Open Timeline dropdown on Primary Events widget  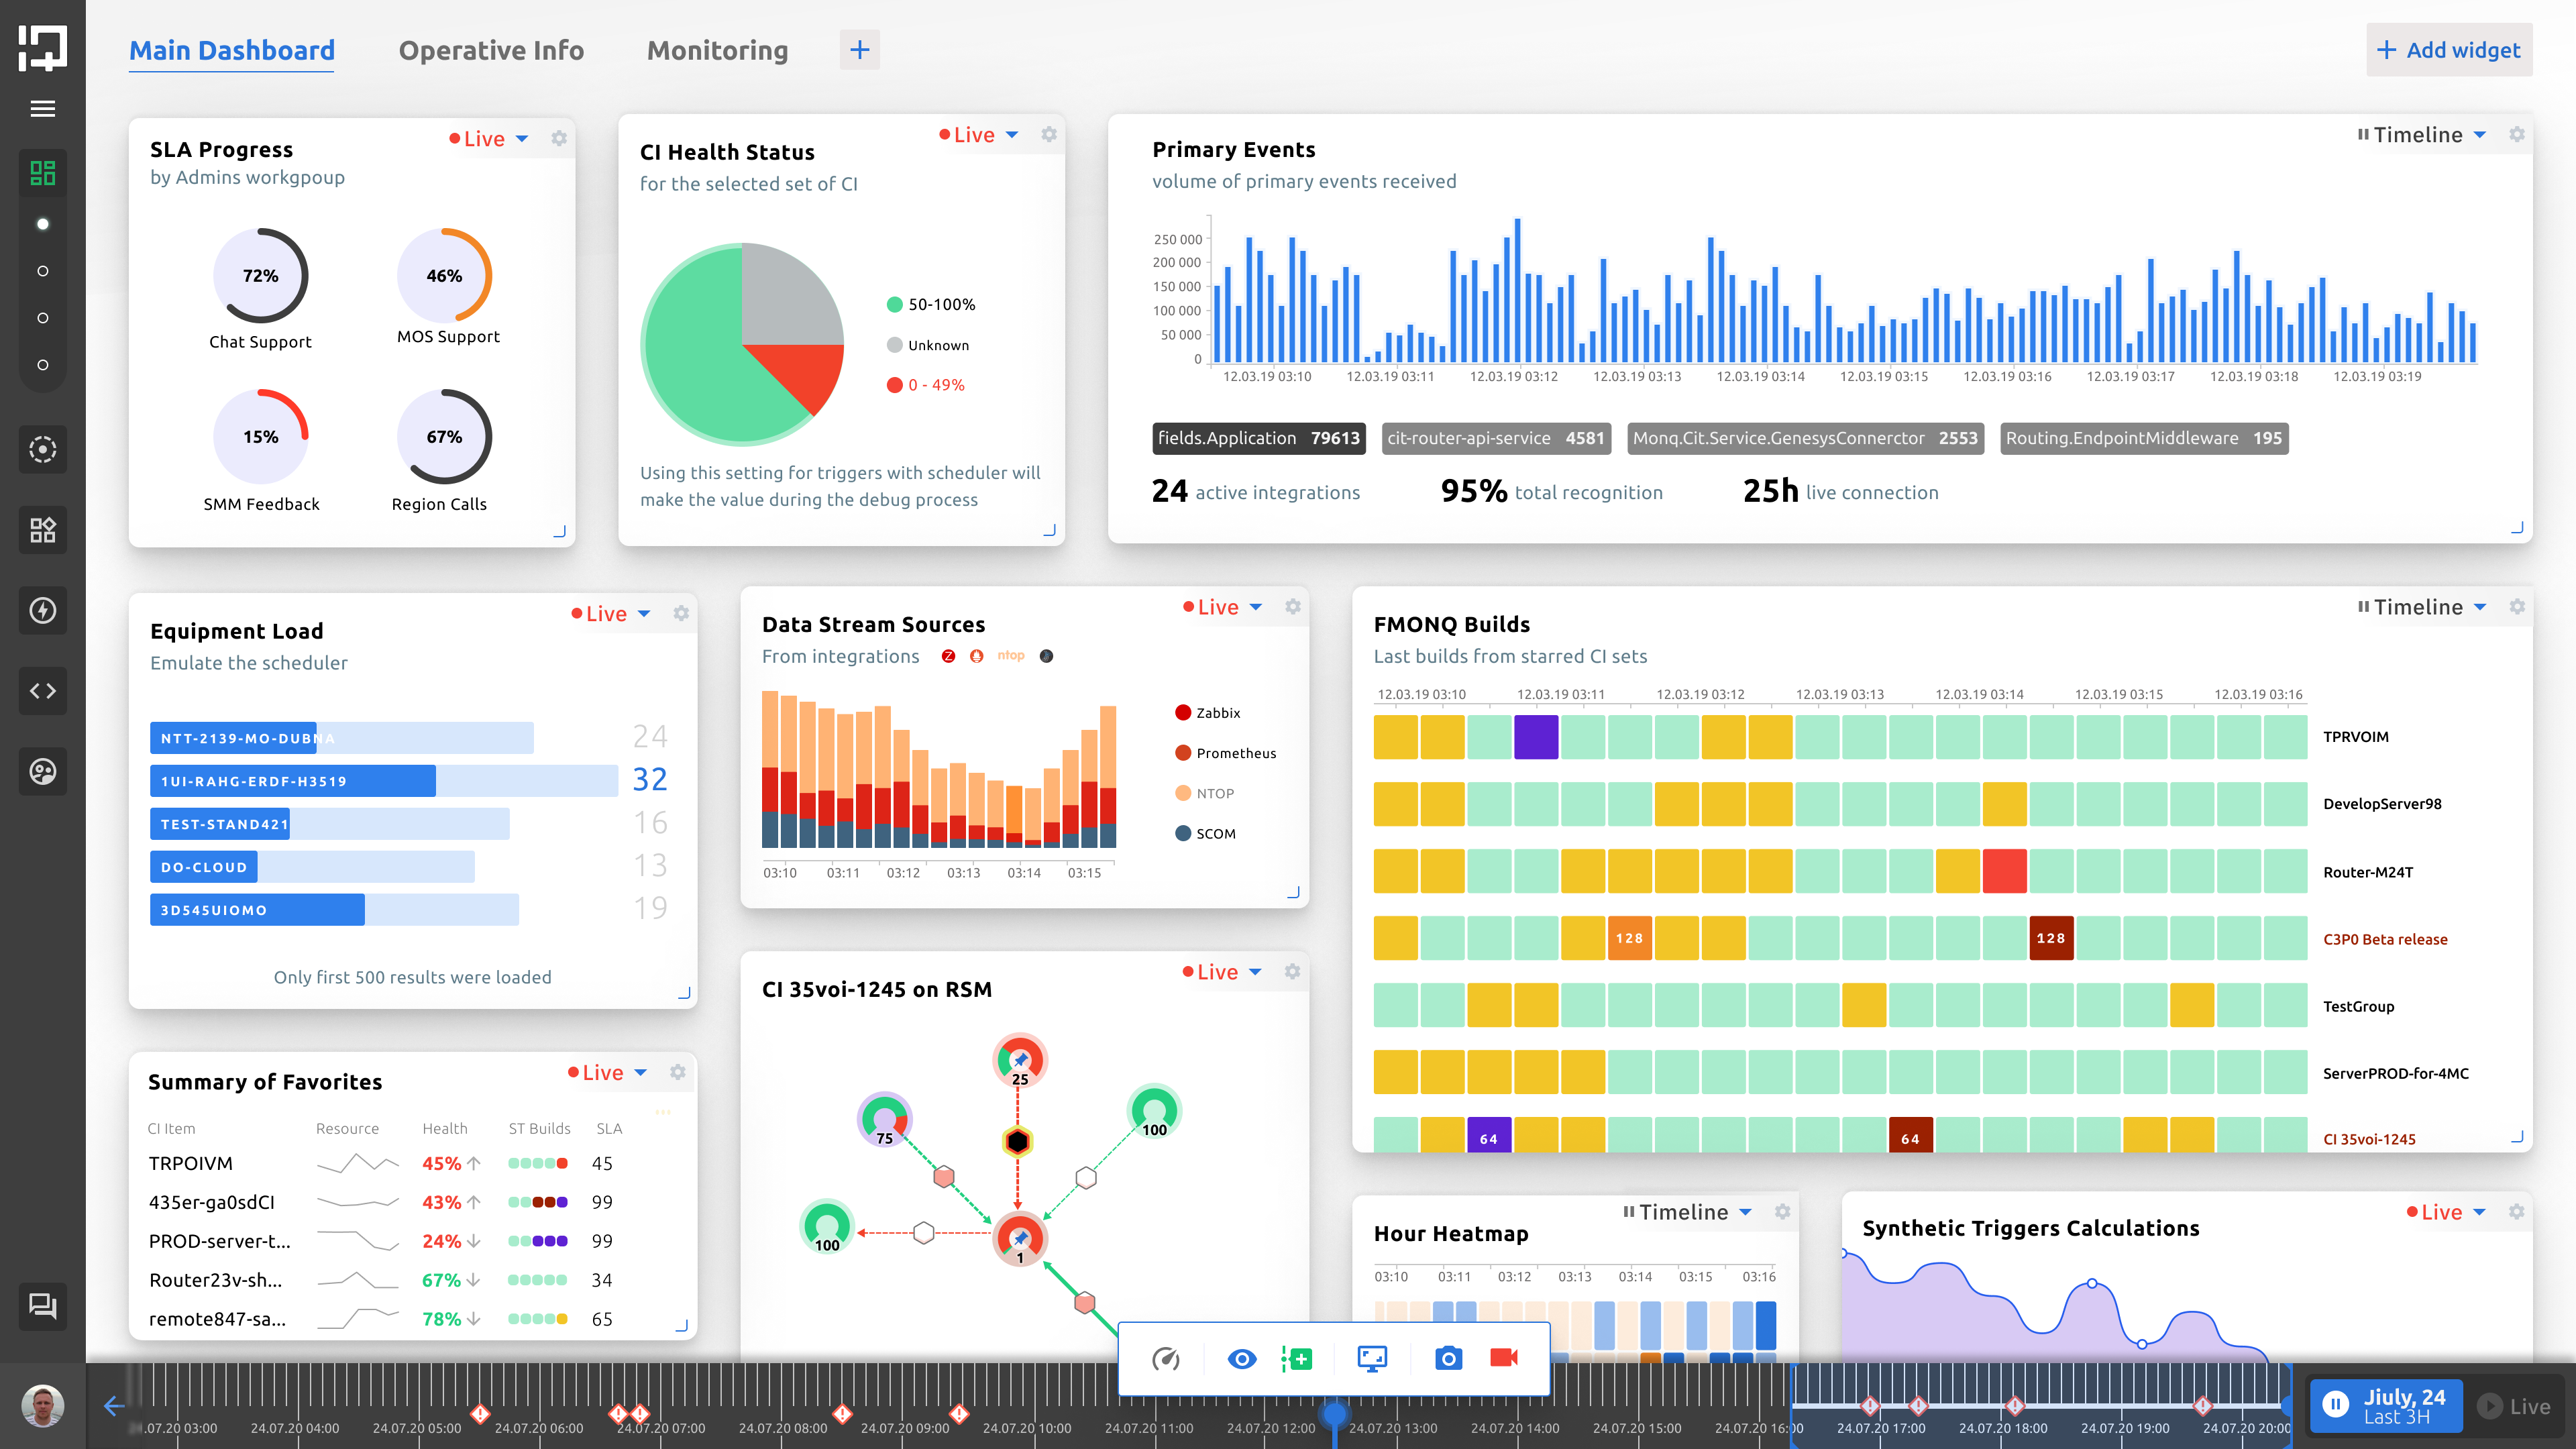click(2480, 135)
